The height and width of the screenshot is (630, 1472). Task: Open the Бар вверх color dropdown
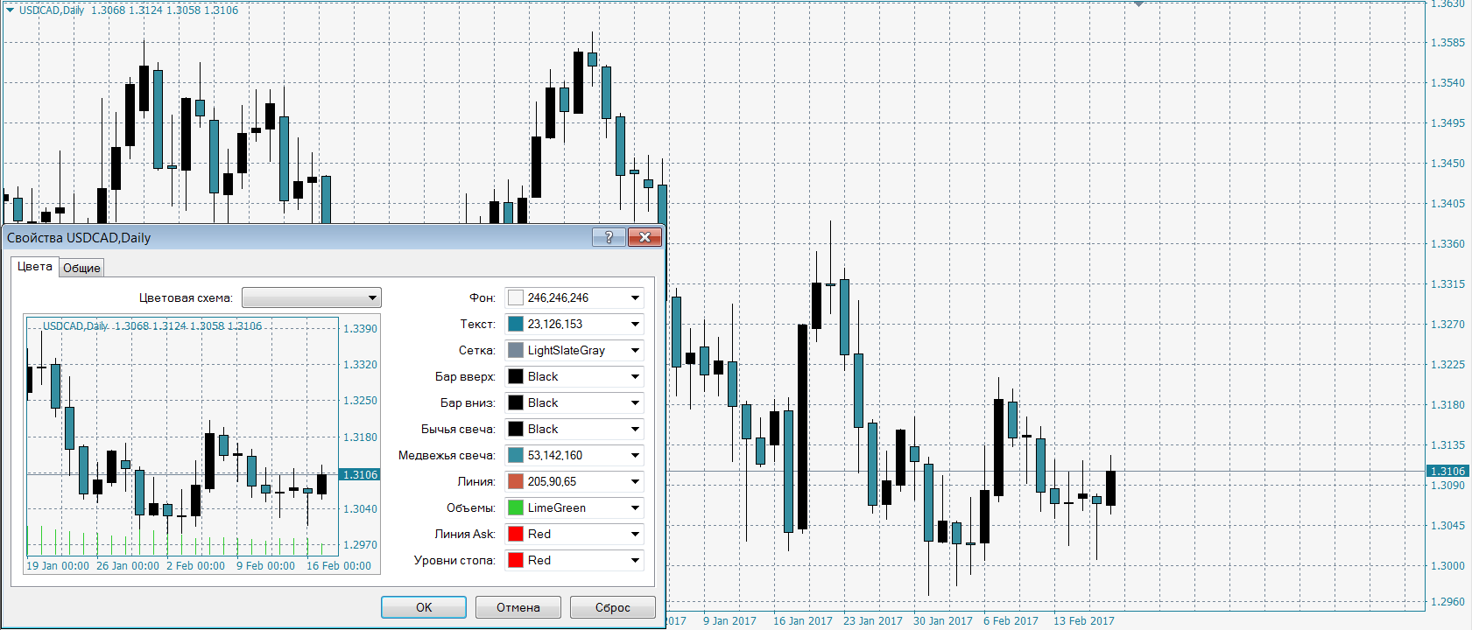pyautogui.click(x=635, y=377)
